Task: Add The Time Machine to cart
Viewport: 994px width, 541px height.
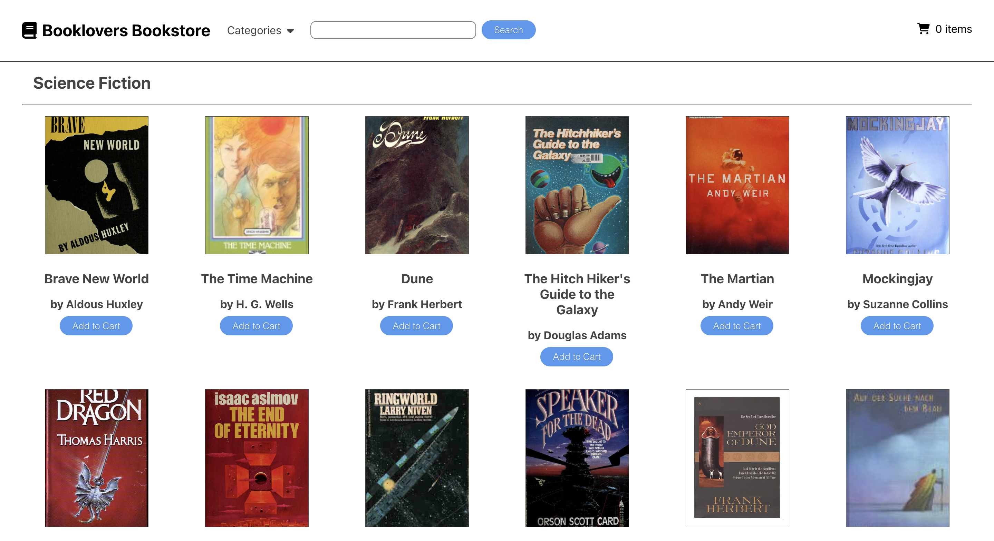Action: 256,326
